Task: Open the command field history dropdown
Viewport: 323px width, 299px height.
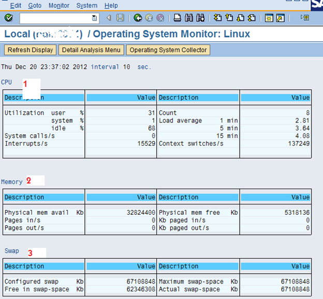Action: [94, 18]
